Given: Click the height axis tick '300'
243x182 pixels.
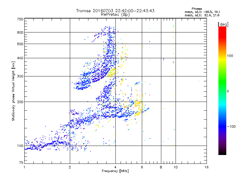Looking at the screenshot, I should coord(20,76).
